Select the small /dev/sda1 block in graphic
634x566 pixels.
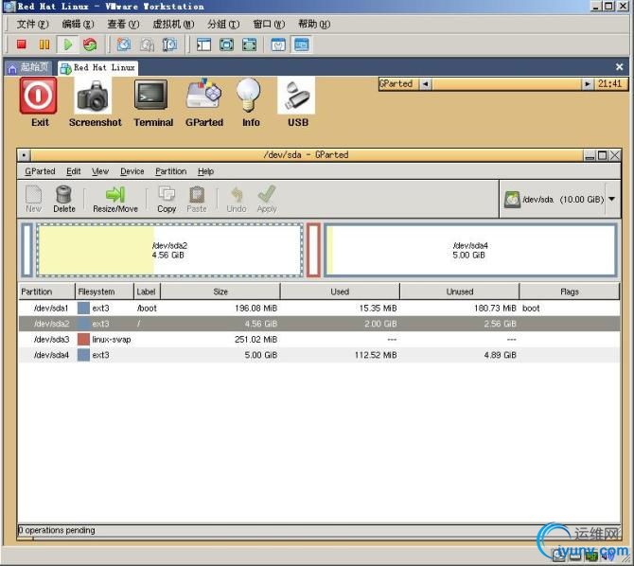[27, 250]
